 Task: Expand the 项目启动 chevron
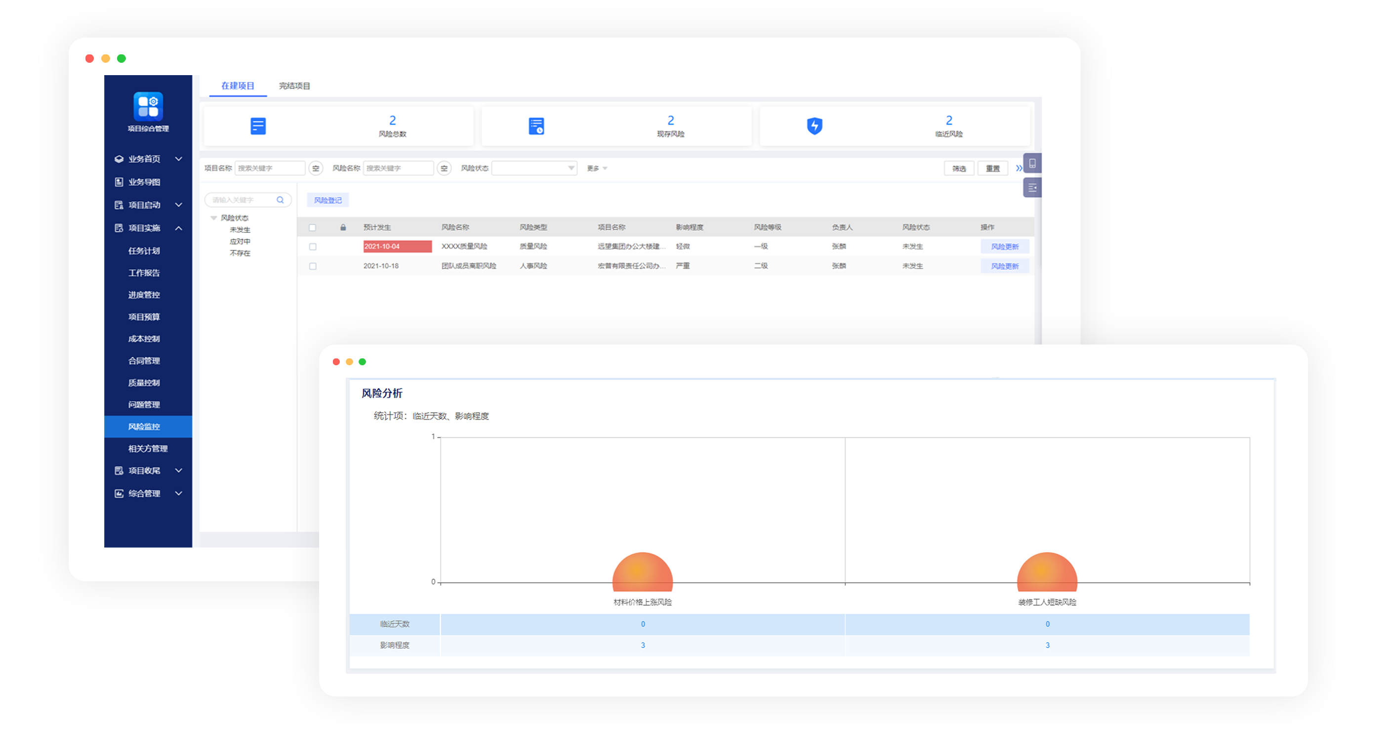click(179, 205)
